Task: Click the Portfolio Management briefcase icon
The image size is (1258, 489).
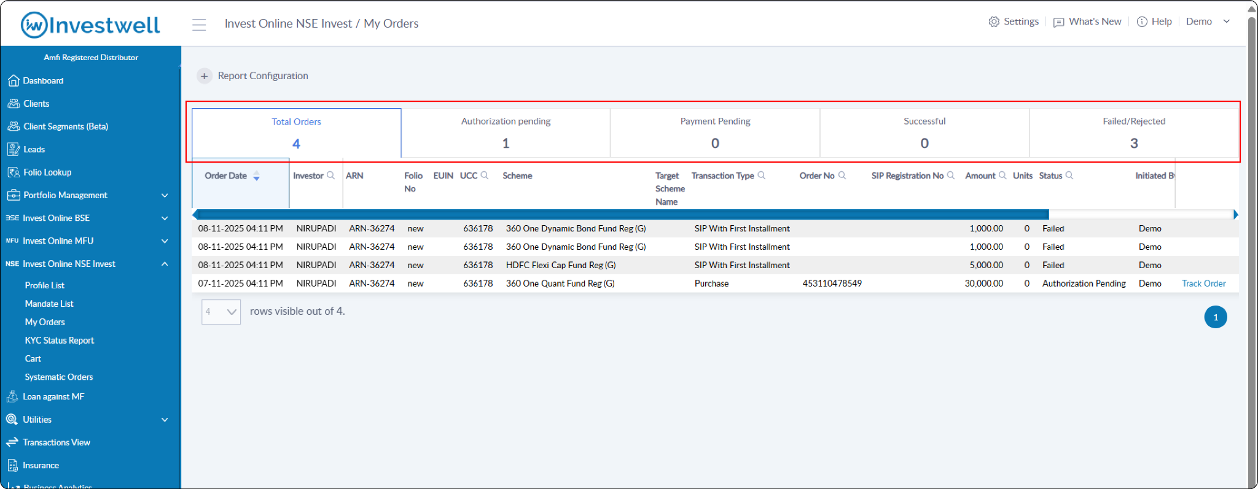Action: pos(14,195)
